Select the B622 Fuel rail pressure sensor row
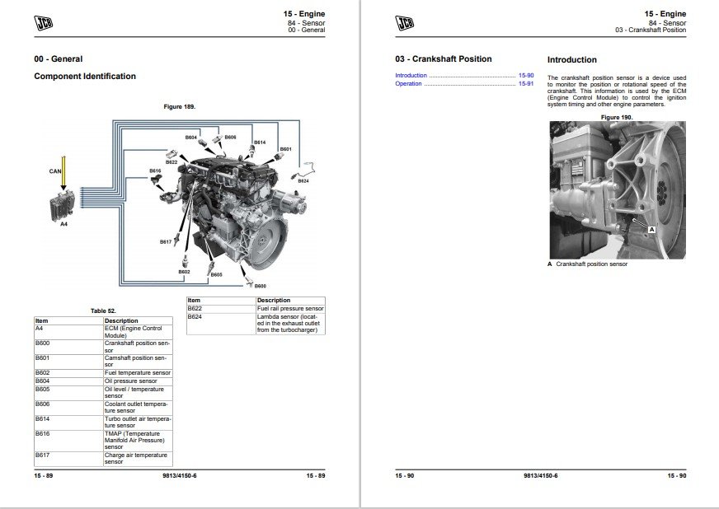Viewport: 719px width, 509px height. coord(255,308)
